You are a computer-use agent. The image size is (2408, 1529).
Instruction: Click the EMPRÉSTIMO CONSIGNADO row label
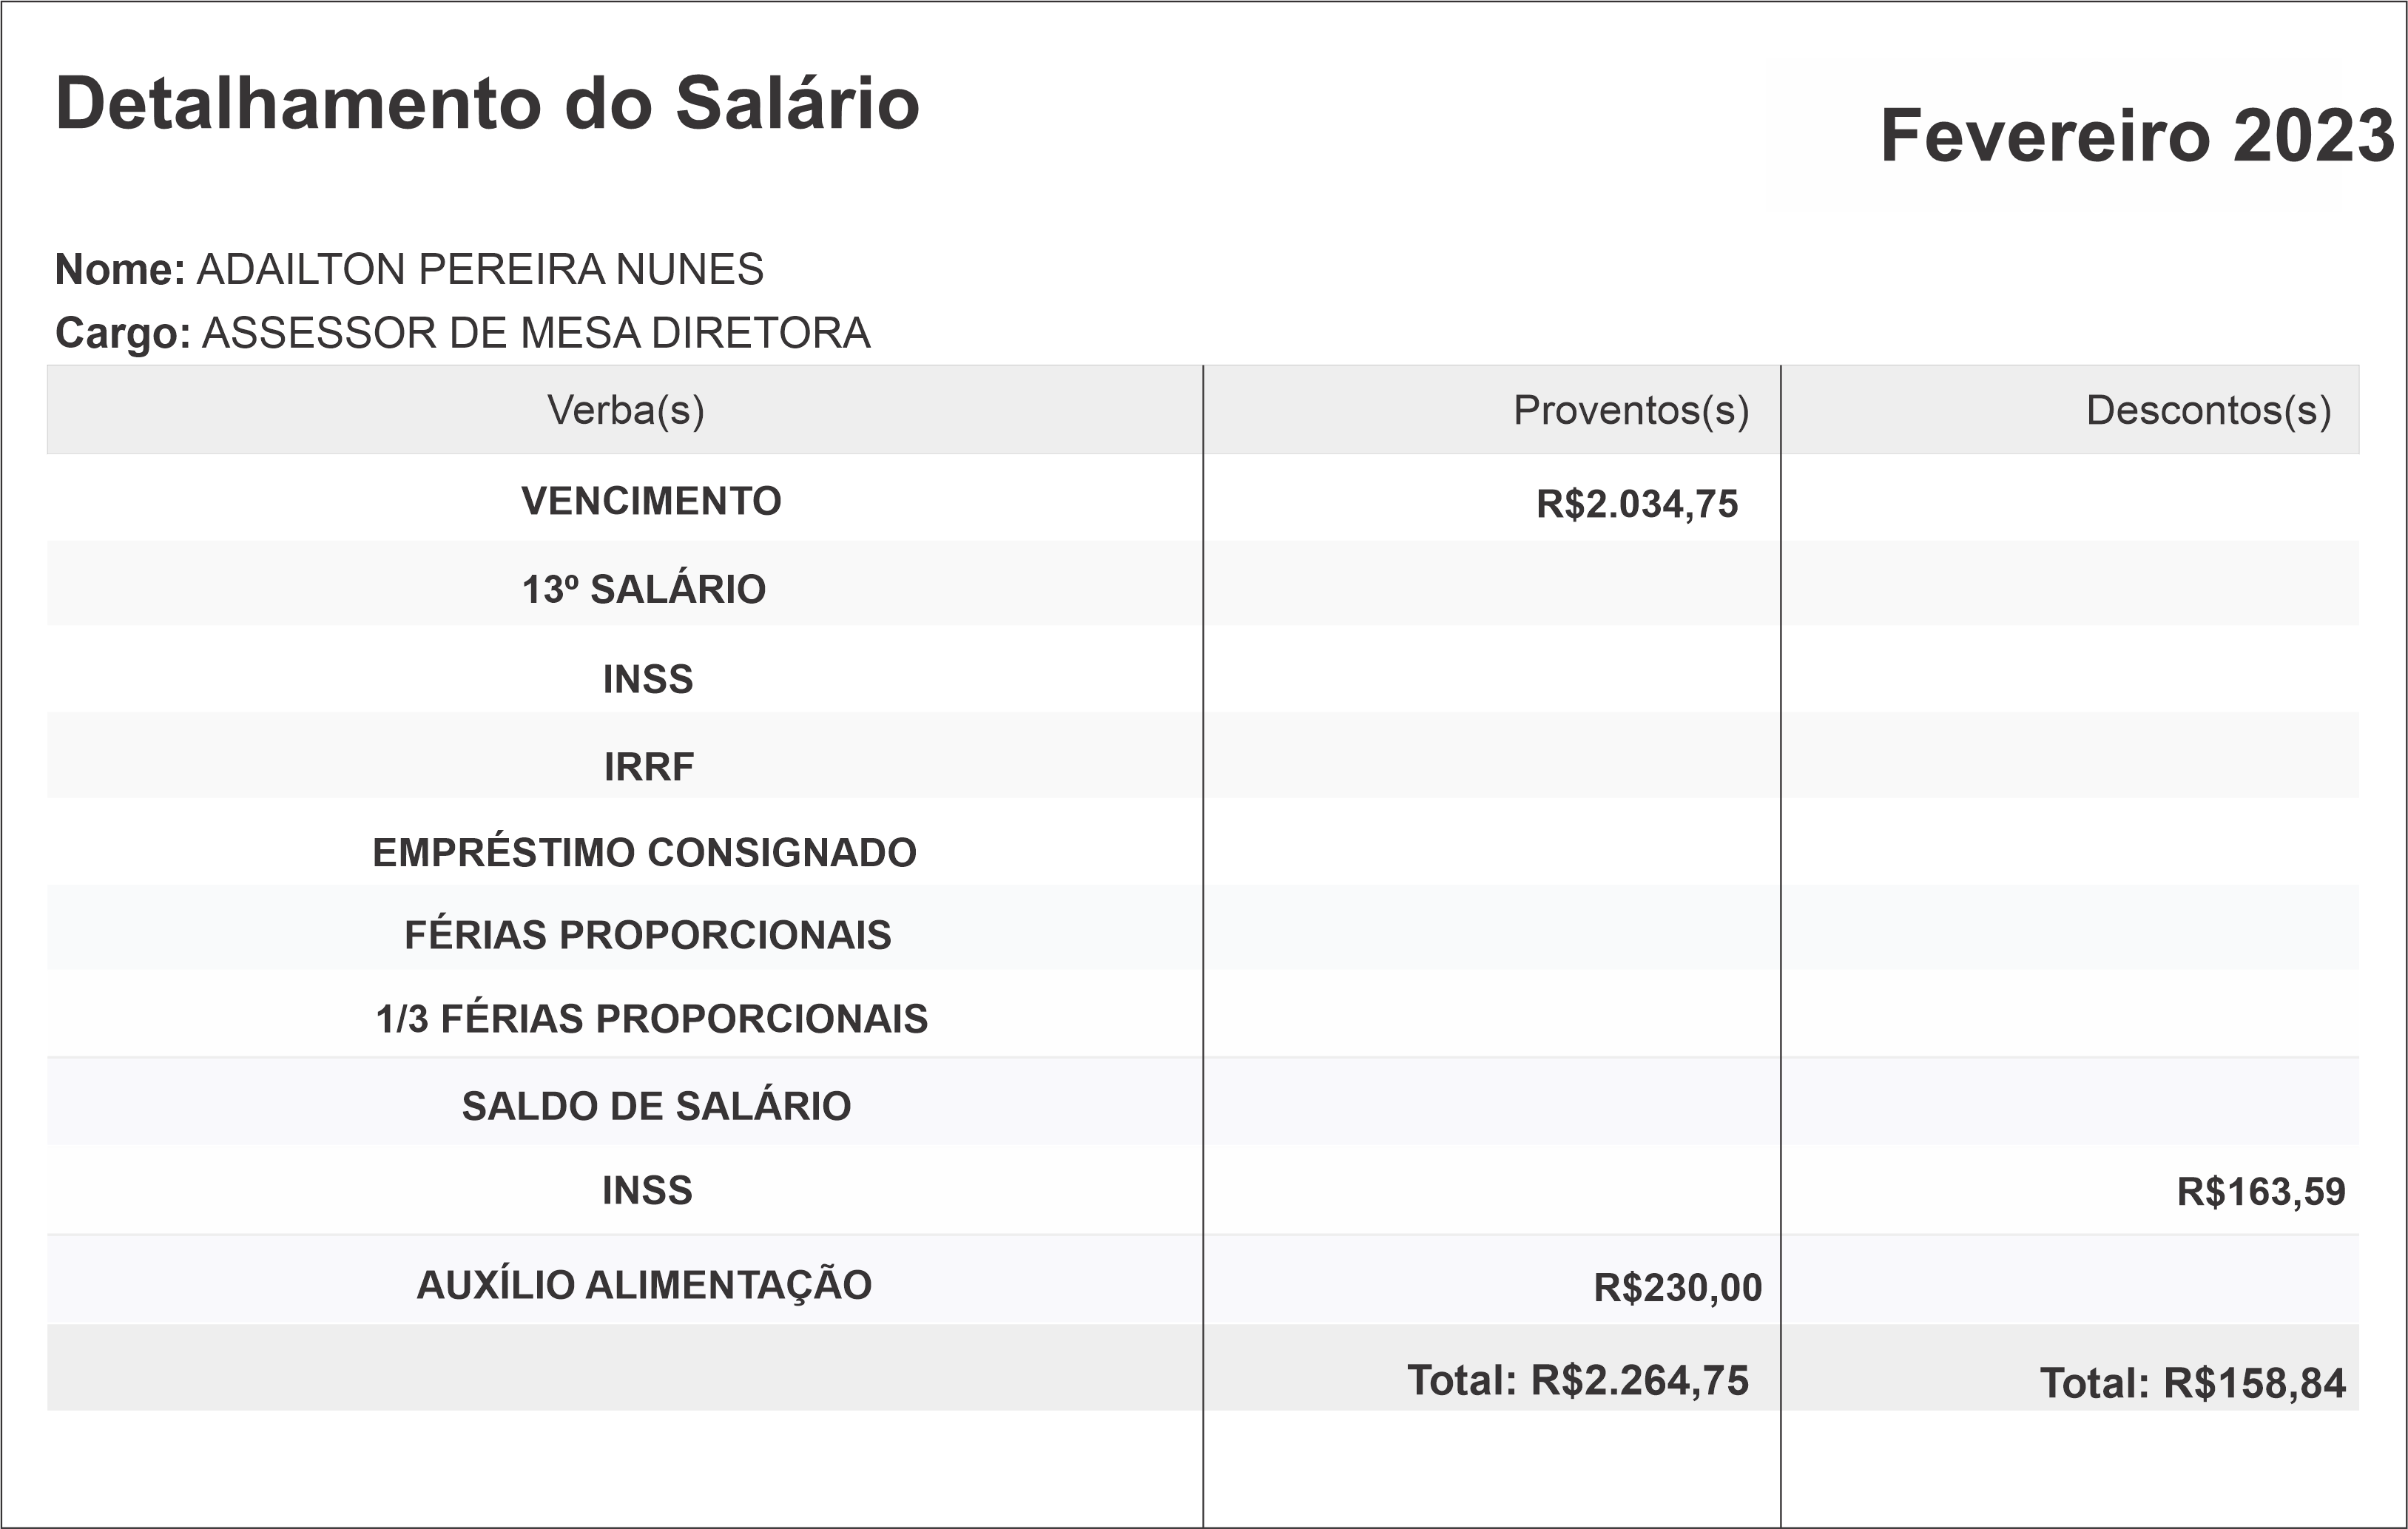pos(645,853)
